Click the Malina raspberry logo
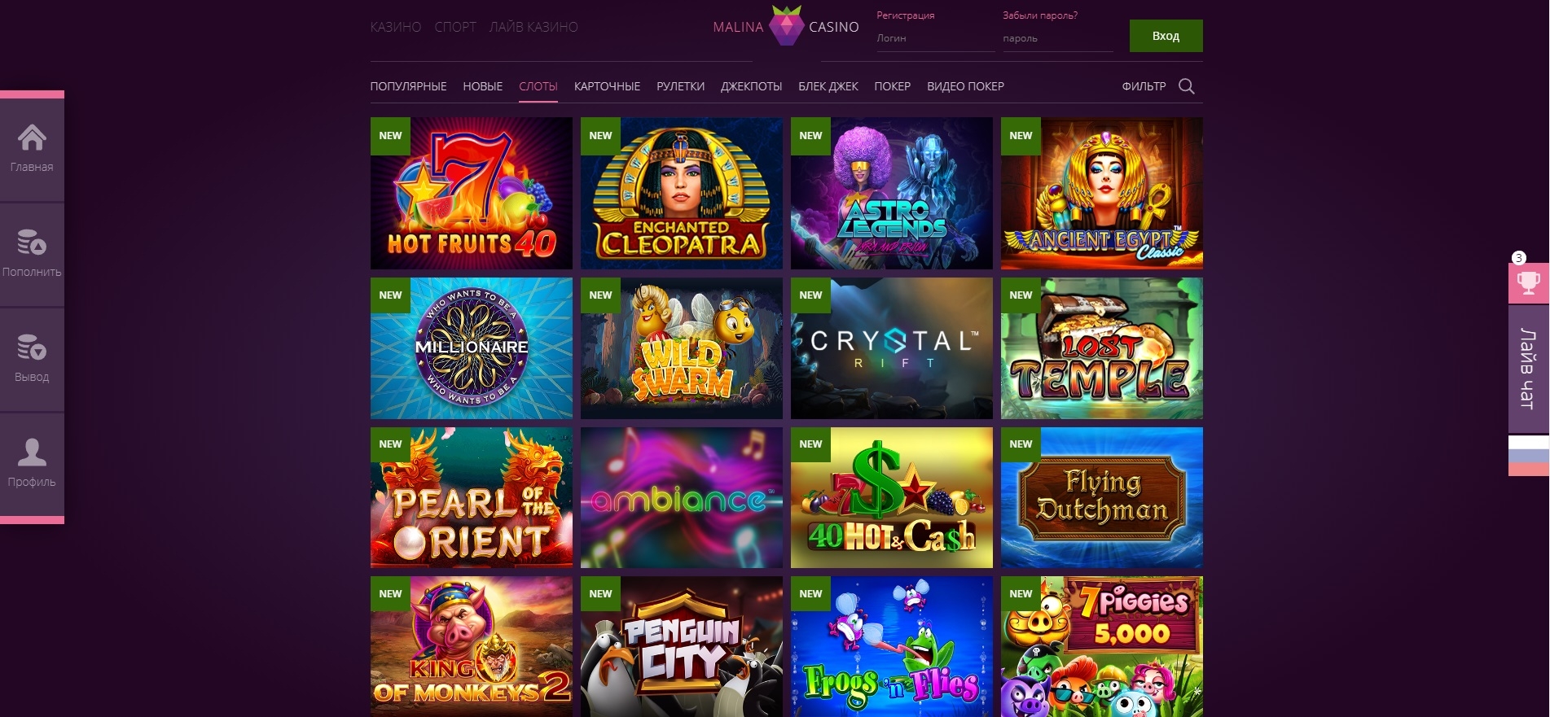 point(786,26)
